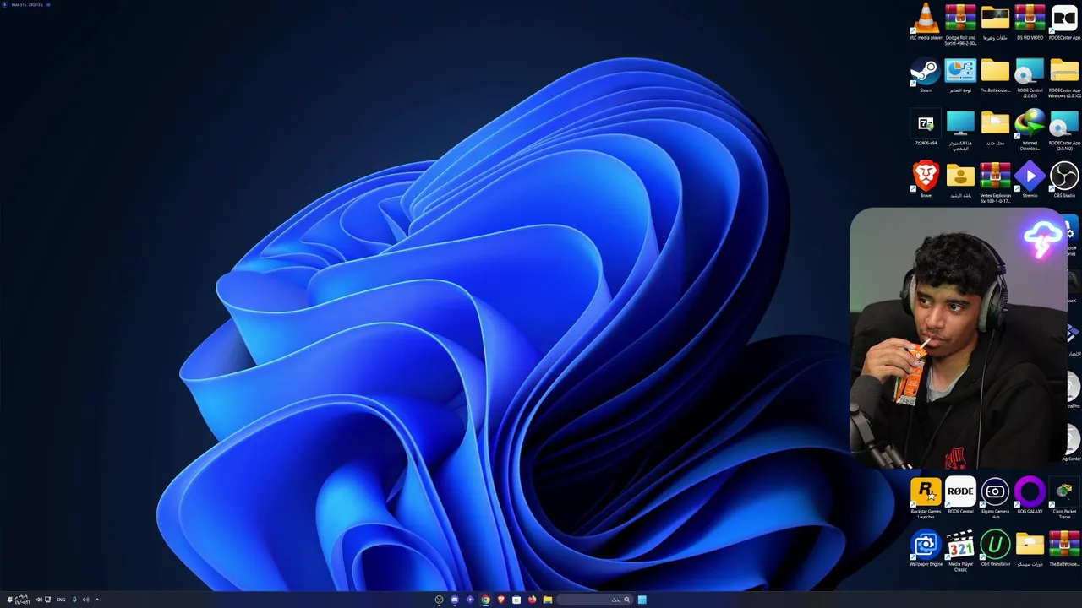Image resolution: width=1082 pixels, height=608 pixels.
Task: Switch to Google Chrome on the taskbar
Action: pos(485,600)
